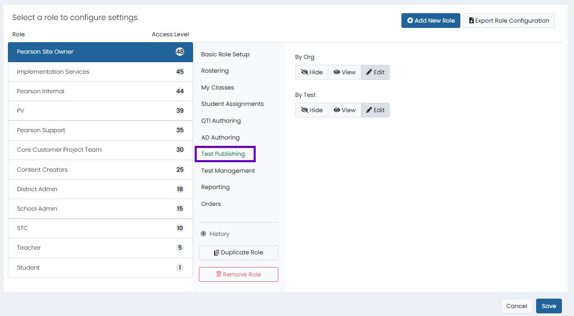Viewport: 574px width, 316px height.
Task: Set By Test permission to View
Action: coord(345,110)
